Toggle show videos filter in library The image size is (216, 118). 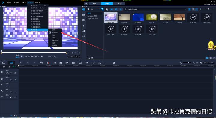pos(112,9)
